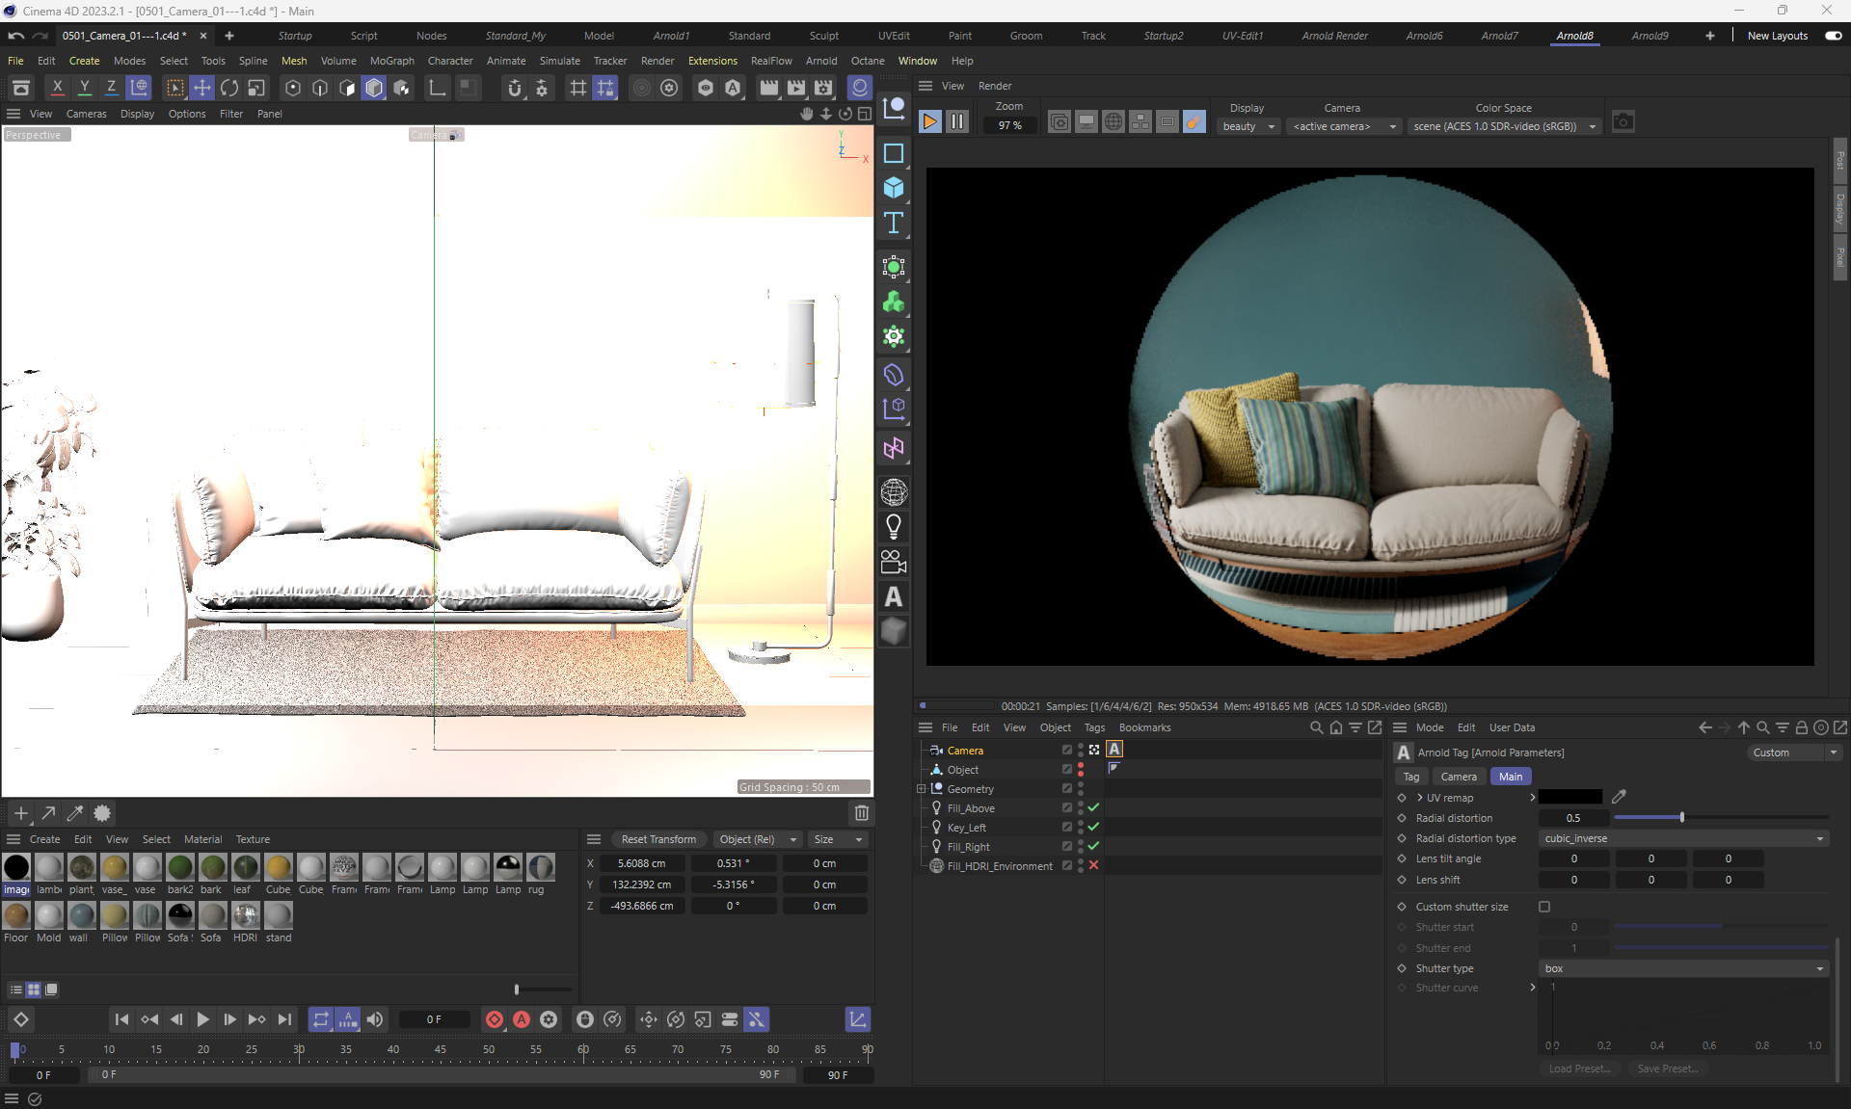This screenshot has width=1851, height=1109.
Task: Start the Arnold IPR render play button
Action: [x=929, y=122]
